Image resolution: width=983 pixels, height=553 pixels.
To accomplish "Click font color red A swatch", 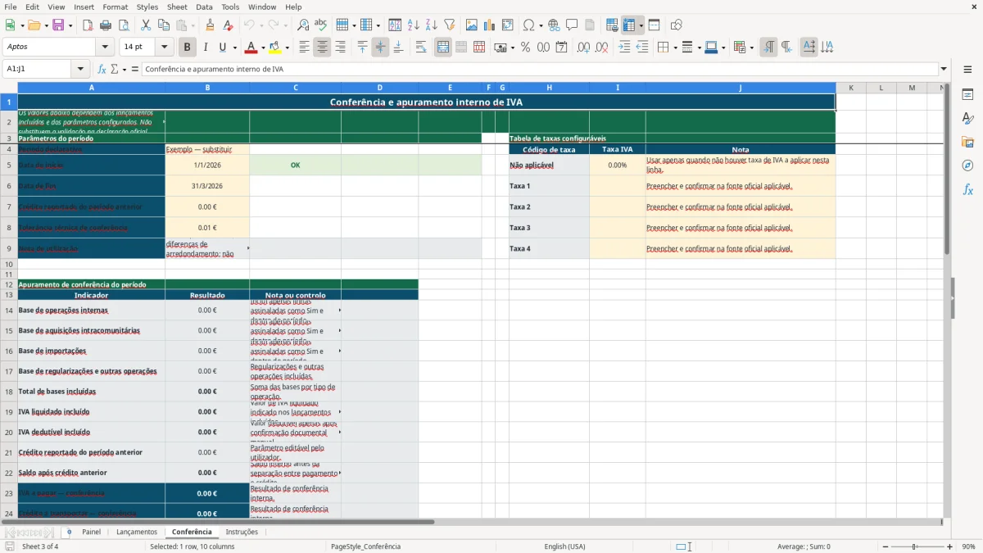I will 251,48.
